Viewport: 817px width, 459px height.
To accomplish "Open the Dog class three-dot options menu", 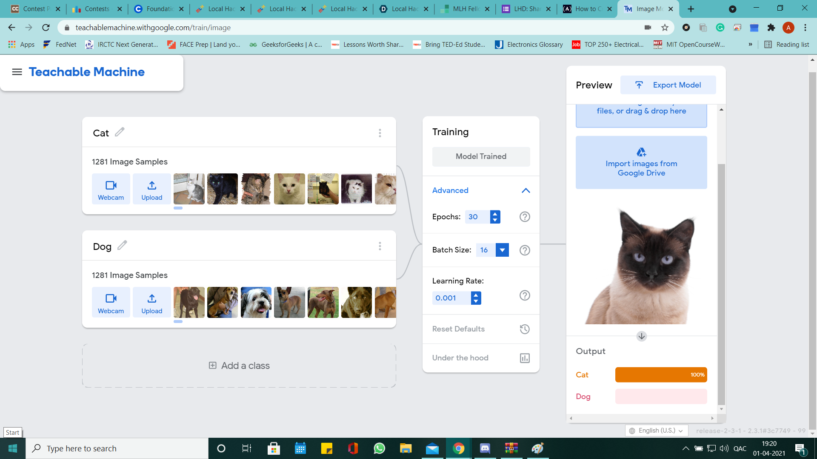I will (380, 246).
